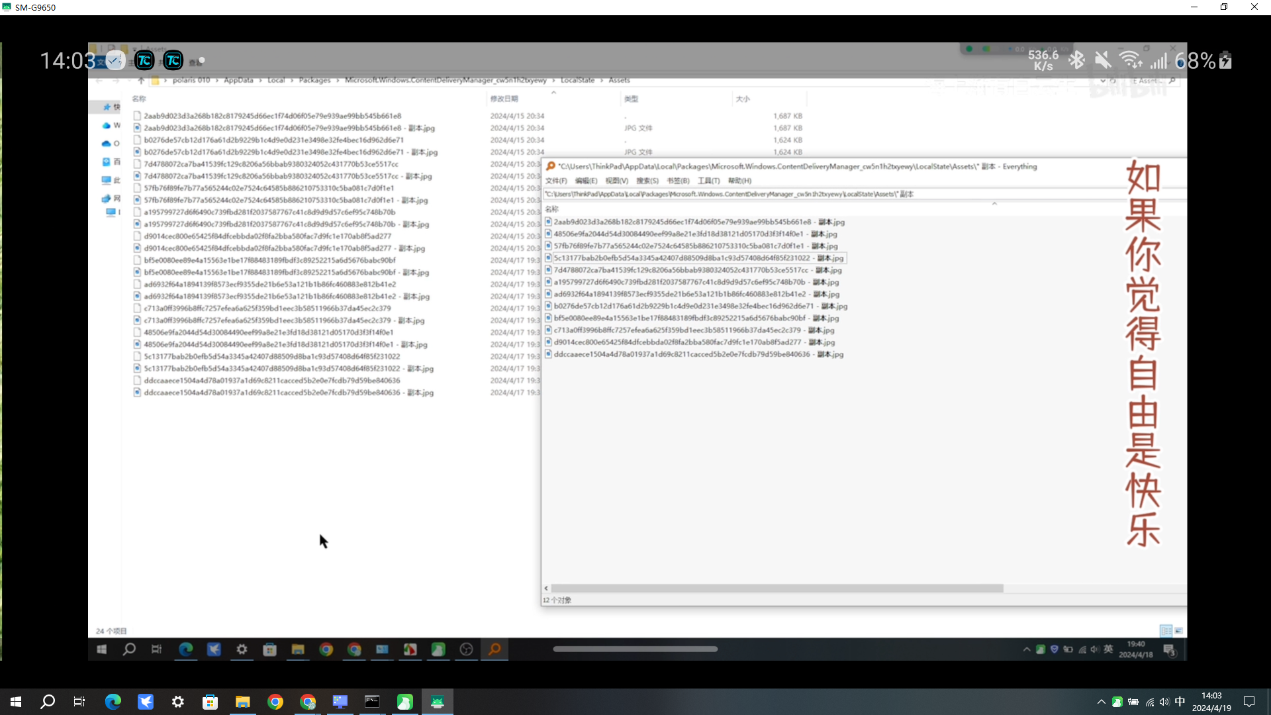Click the video progress bar at the bottom
1271x715 pixels.
(635, 649)
